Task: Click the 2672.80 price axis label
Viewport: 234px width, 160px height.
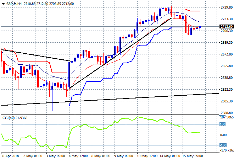Action: 227,54
